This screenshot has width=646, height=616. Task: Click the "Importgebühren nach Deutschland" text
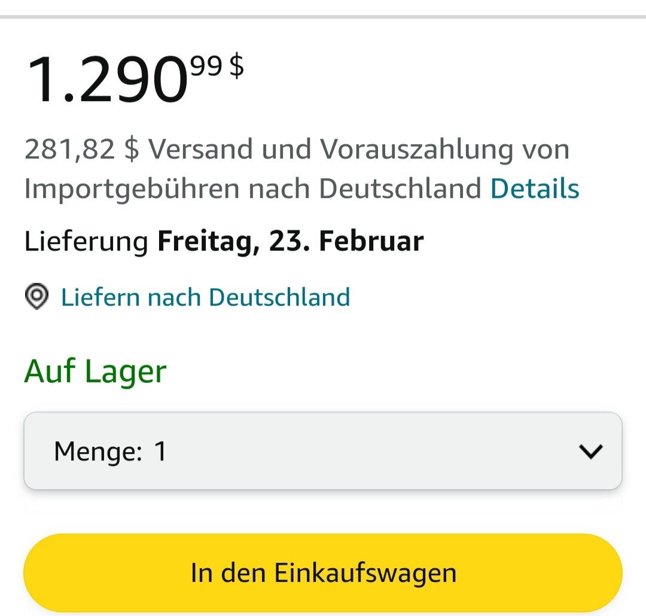pos(252,189)
